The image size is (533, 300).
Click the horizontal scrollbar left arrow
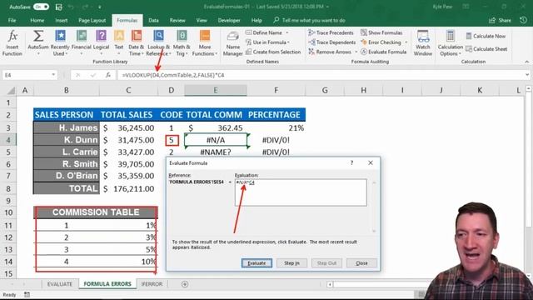click(x=330, y=284)
